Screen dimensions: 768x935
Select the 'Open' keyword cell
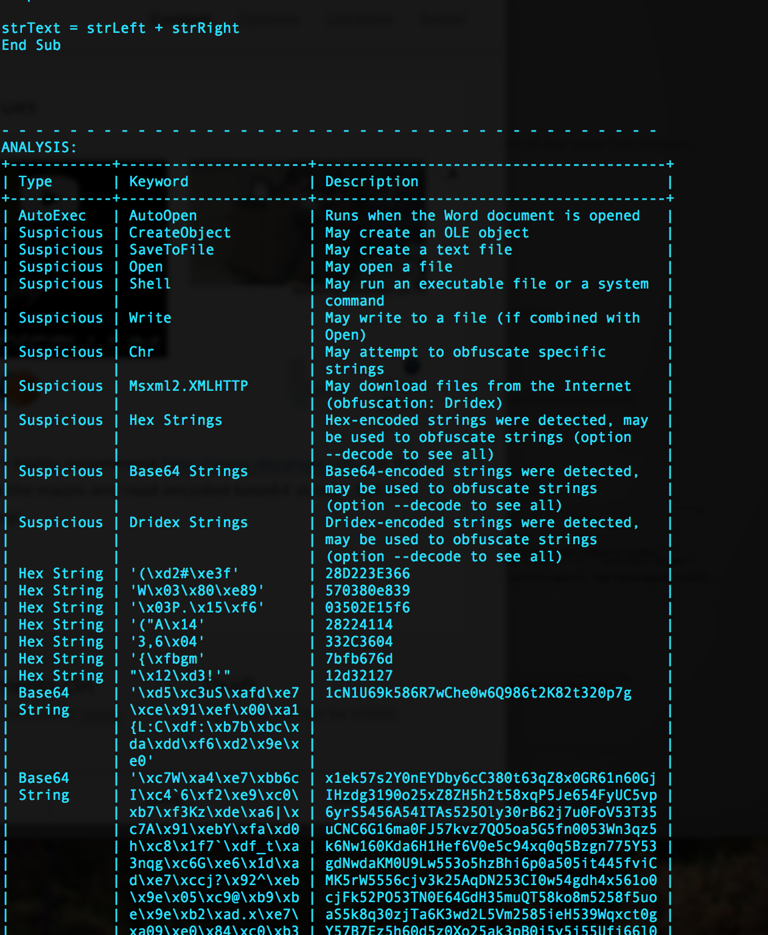146,267
